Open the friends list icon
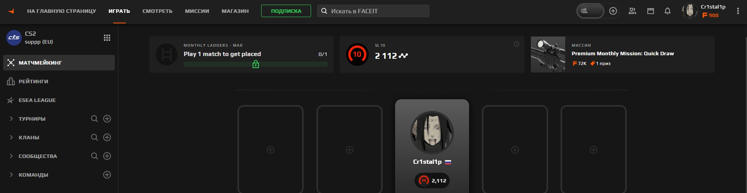Screen dimensions: 747x193 (x=632, y=11)
